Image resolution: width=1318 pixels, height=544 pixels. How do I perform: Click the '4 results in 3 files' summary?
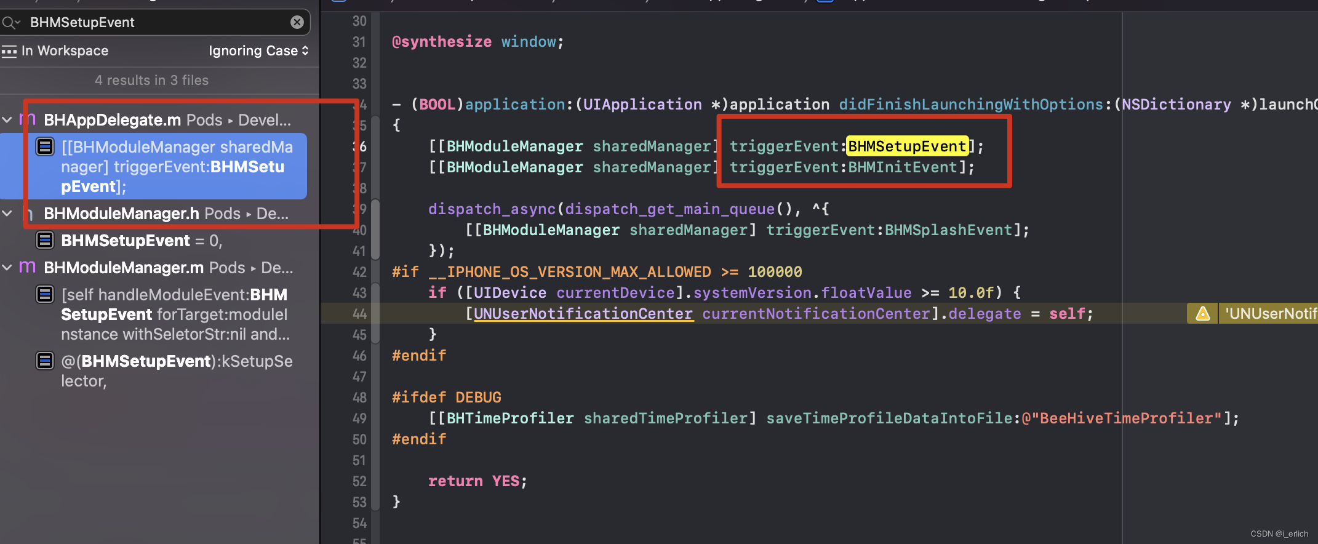pyautogui.click(x=151, y=81)
